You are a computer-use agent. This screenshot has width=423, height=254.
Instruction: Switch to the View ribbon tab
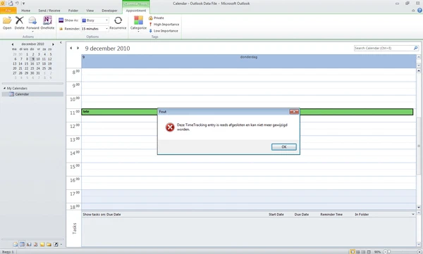[x=90, y=11]
